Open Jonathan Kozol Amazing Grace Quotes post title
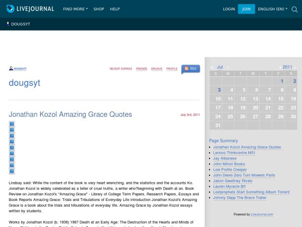 click(70, 114)
